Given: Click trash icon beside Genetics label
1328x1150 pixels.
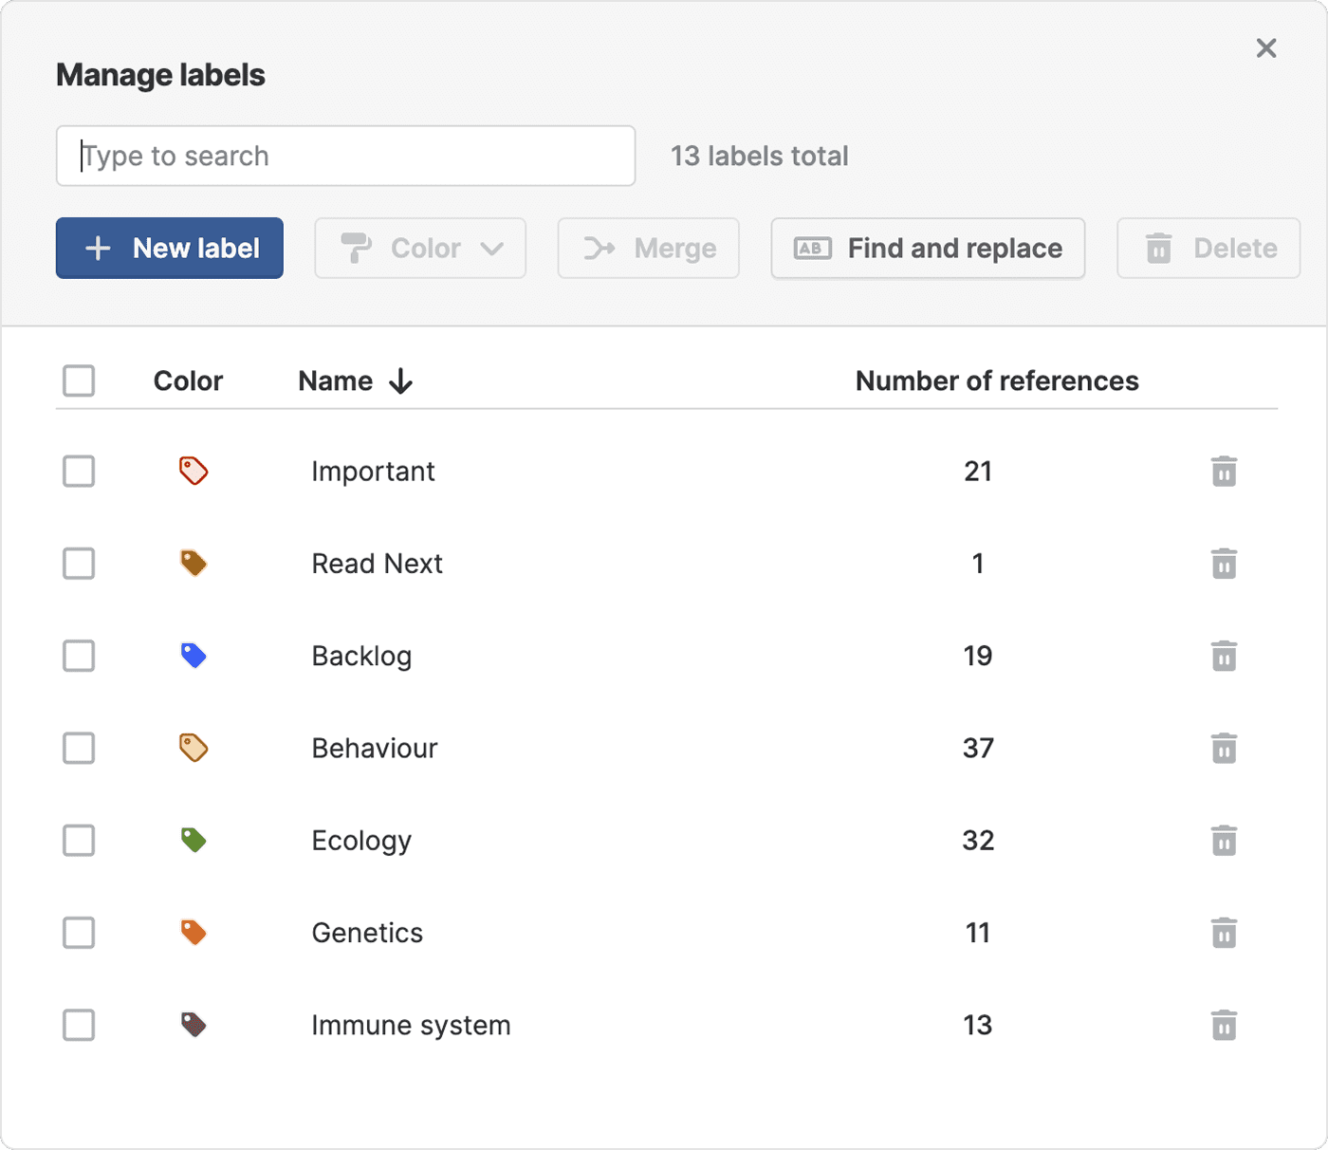Looking at the screenshot, I should pos(1224,933).
